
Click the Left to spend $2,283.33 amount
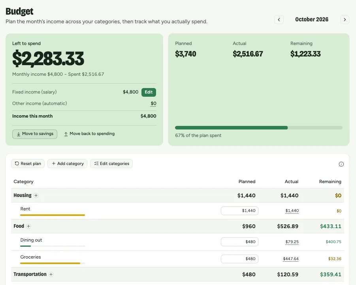(x=48, y=59)
